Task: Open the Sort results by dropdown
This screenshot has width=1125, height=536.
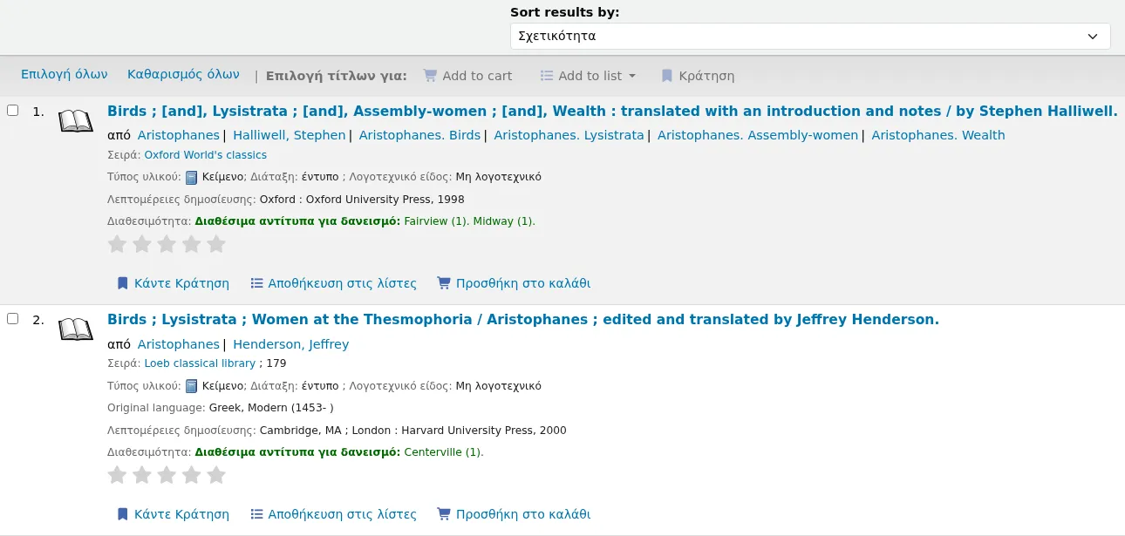Action: pyautogui.click(x=810, y=36)
